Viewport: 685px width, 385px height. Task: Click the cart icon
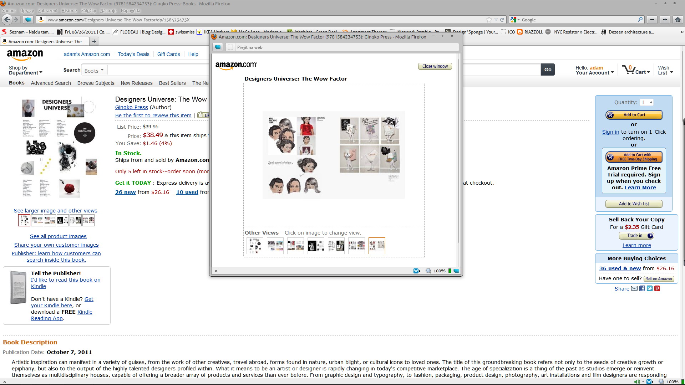click(628, 69)
